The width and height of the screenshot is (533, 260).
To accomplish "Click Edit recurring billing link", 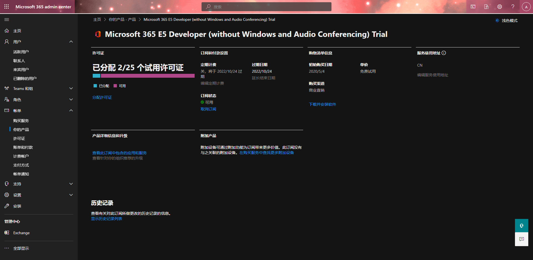I will pyautogui.click(x=212, y=83).
